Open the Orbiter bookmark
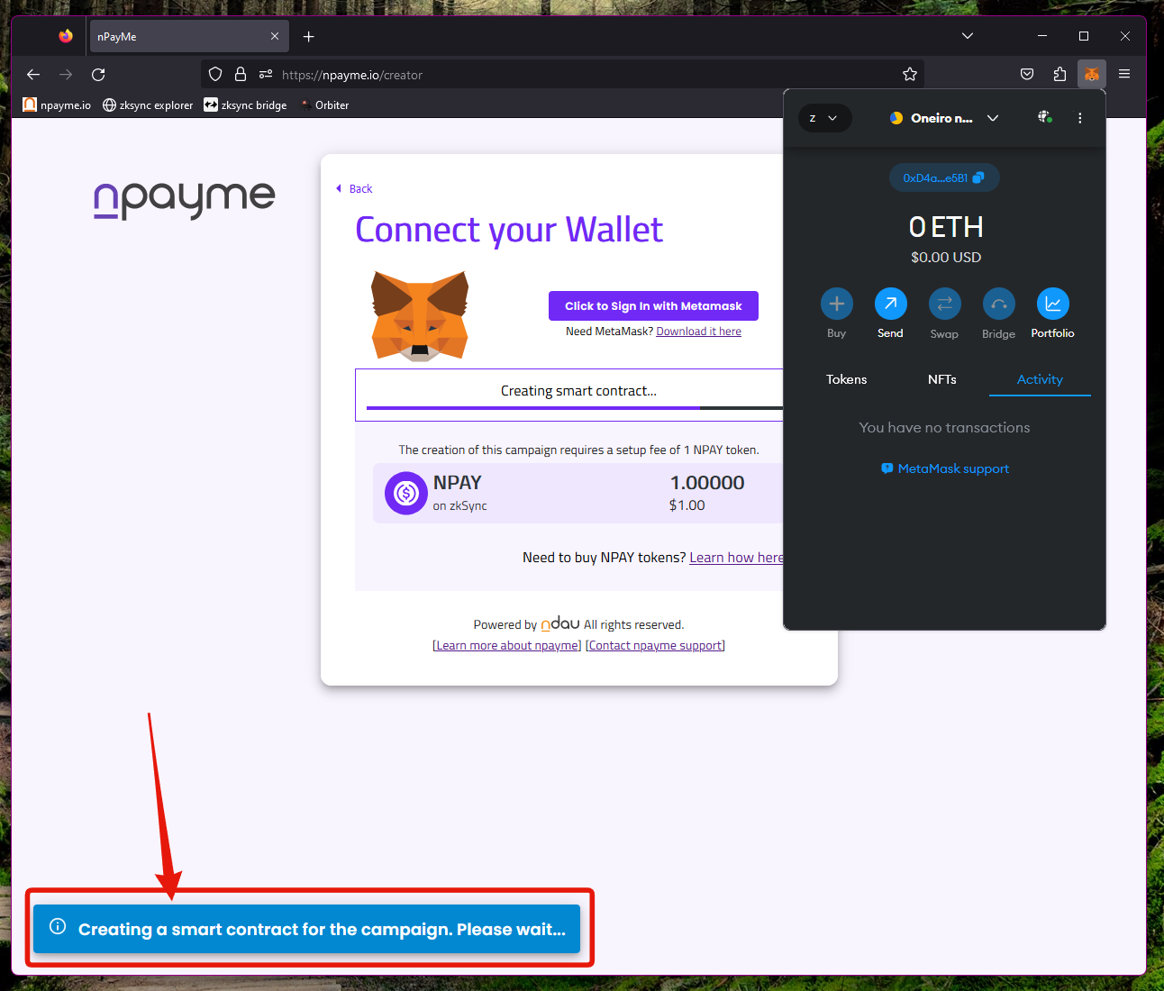Screen dimensions: 1164x991 [324, 105]
